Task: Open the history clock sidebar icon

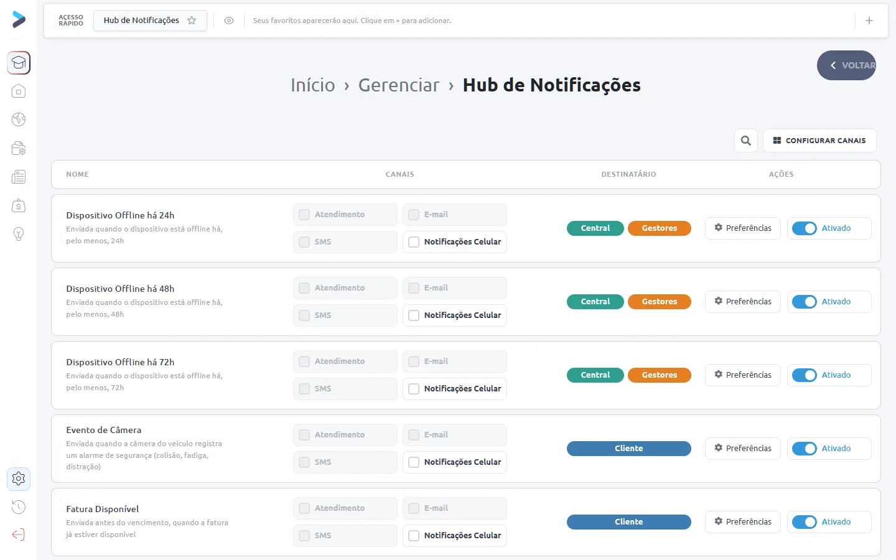Action: [x=19, y=506]
